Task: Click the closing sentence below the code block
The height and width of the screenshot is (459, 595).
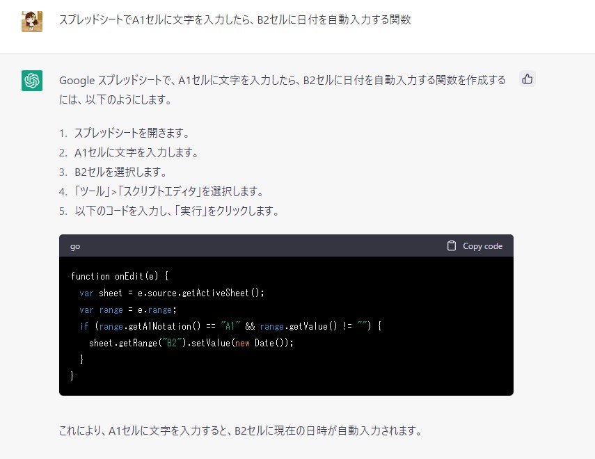Action: (240, 430)
